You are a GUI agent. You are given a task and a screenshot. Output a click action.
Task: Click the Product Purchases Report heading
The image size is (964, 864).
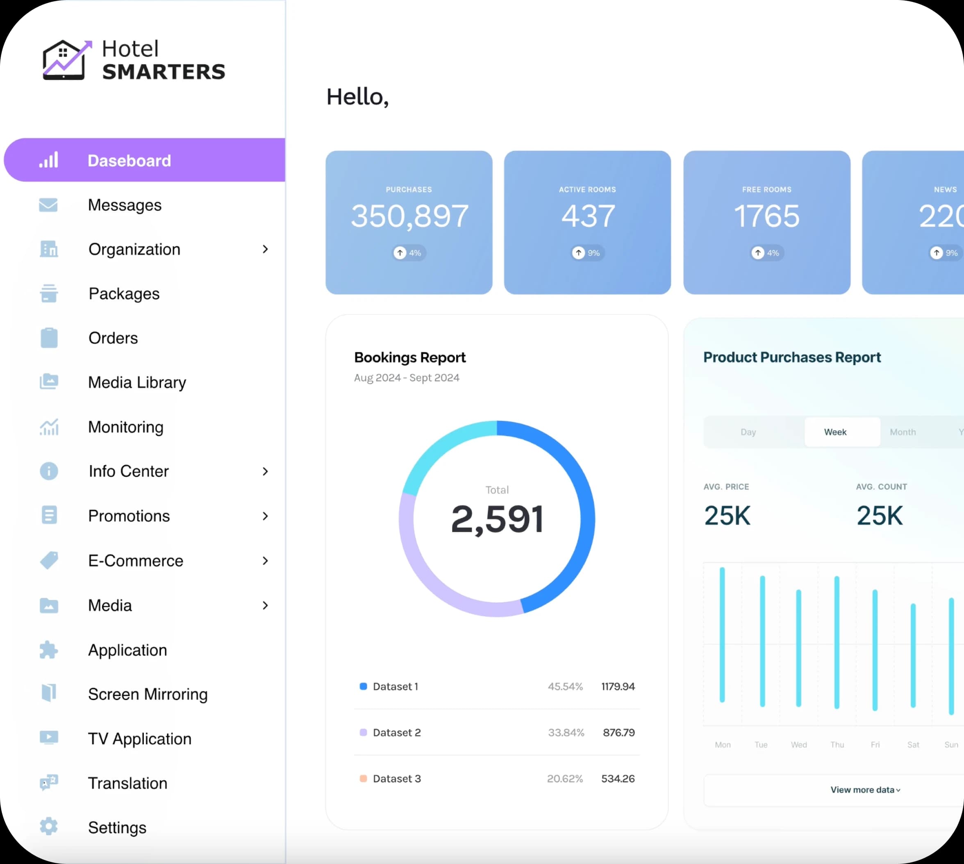(x=792, y=357)
